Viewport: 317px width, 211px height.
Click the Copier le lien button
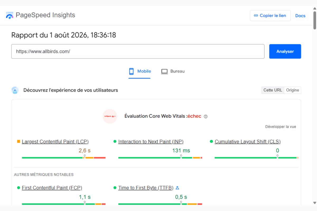[270, 16]
